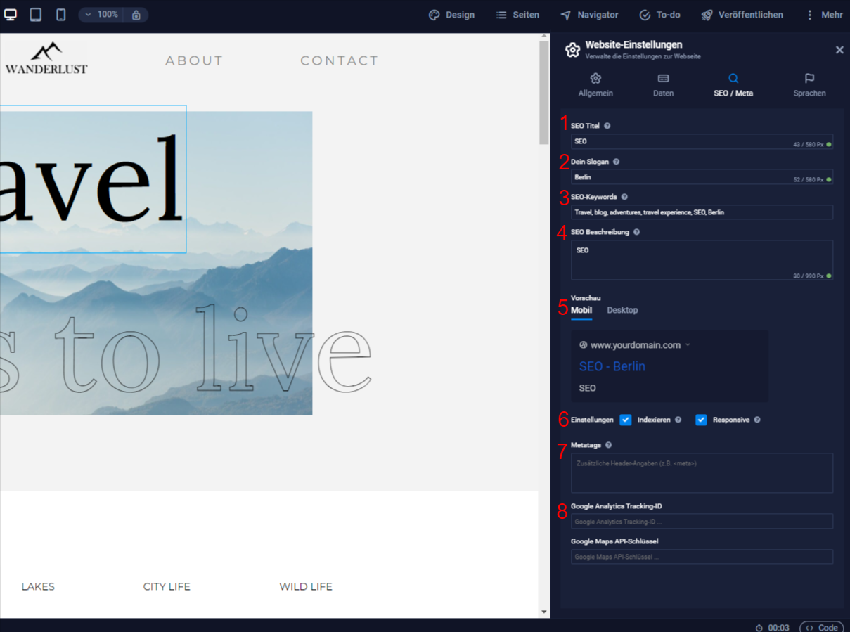Screen dimensions: 850x632
Task: Click the Website-Einstellungen gear icon
Action: pyautogui.click(x=572, y=50)
